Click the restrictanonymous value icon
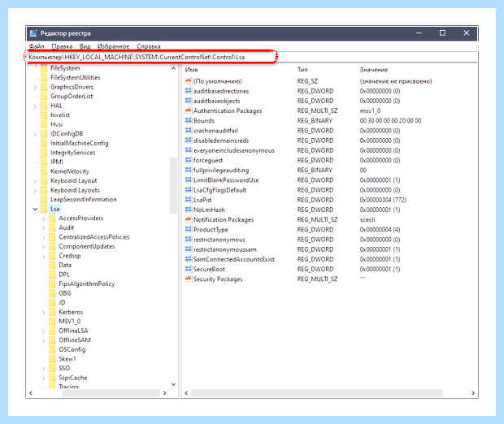The height and width of the screenshot is (424, 504). click(x=189, y=240)
